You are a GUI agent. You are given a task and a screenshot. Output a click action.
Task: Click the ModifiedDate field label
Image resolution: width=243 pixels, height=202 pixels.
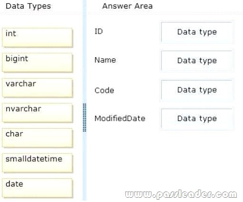pyautogui.click(x=120, y=119)
